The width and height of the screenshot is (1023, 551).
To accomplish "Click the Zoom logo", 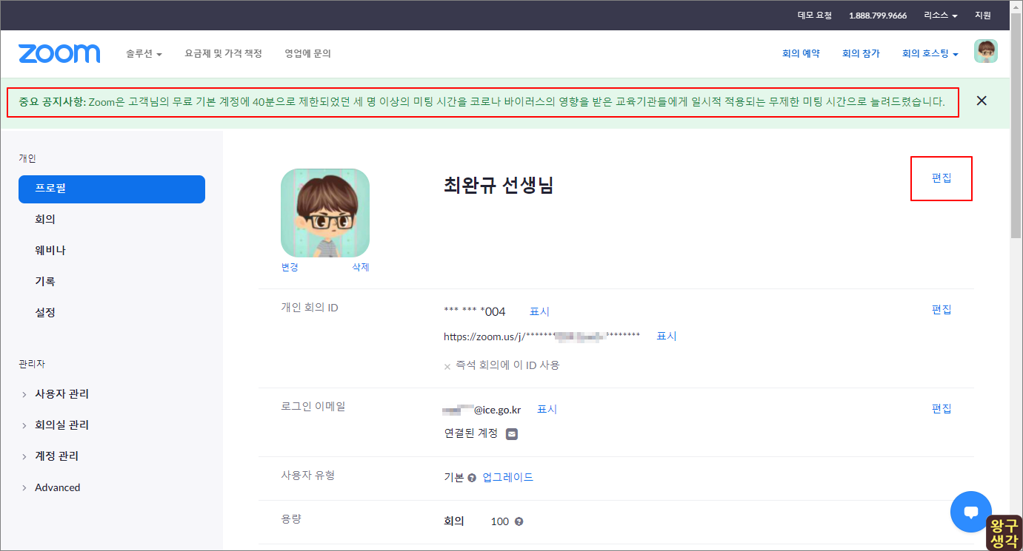I will pyautogui.click(x=59, y=53).
